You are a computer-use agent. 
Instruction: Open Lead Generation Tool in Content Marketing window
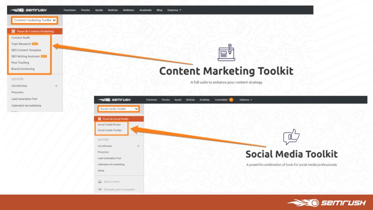click(x=24, y=99)
